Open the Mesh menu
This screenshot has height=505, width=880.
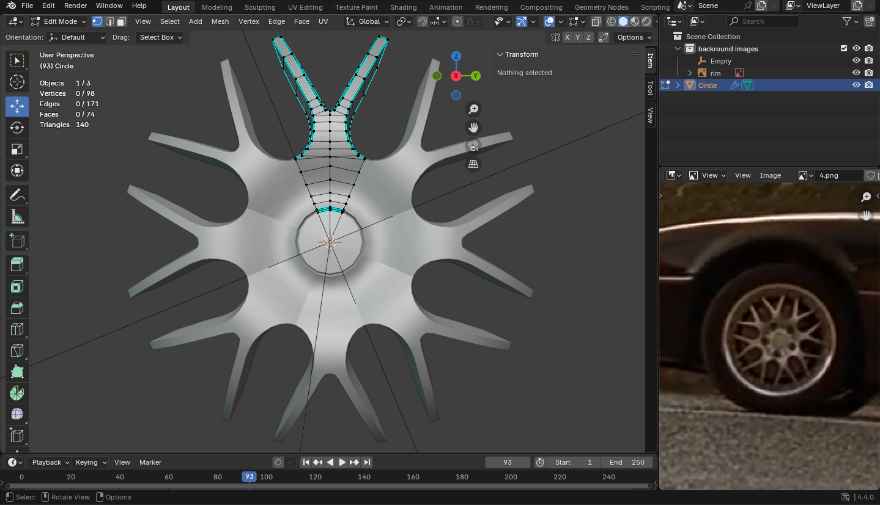pyautogui.click(x=220, y=21)
